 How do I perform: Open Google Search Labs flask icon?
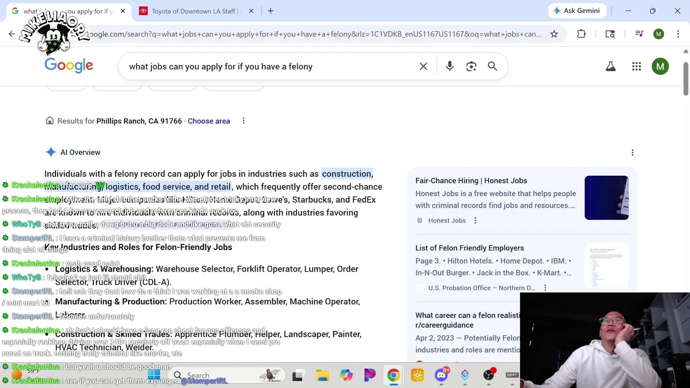(611, 66)
